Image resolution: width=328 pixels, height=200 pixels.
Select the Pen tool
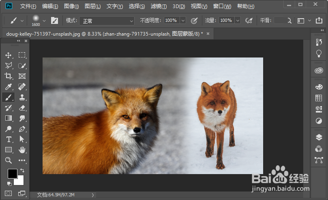click(22, 129)
